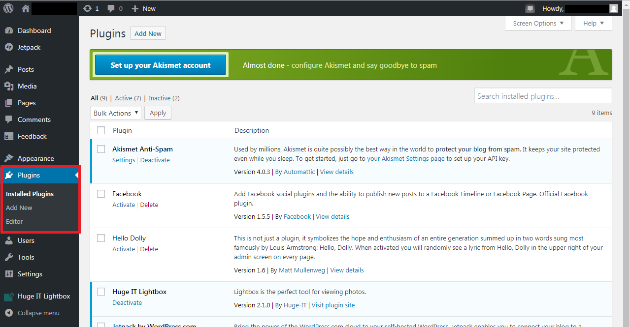Sort by the Plugin column header
Screen dimensions: 630x327
pyautogui.click(x=122, y=130)
